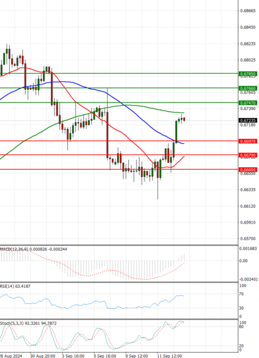Click the 80 level on Stoch scale

click(x=241, y=327)
